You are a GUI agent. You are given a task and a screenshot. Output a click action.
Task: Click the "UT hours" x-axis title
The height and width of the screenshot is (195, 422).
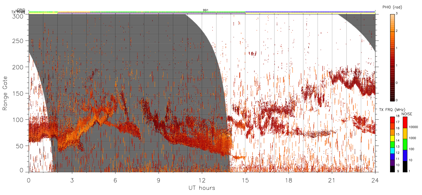202,188
